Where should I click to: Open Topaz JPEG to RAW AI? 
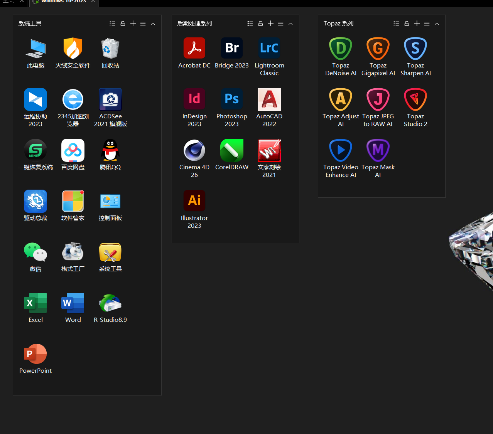click(378, 99)
